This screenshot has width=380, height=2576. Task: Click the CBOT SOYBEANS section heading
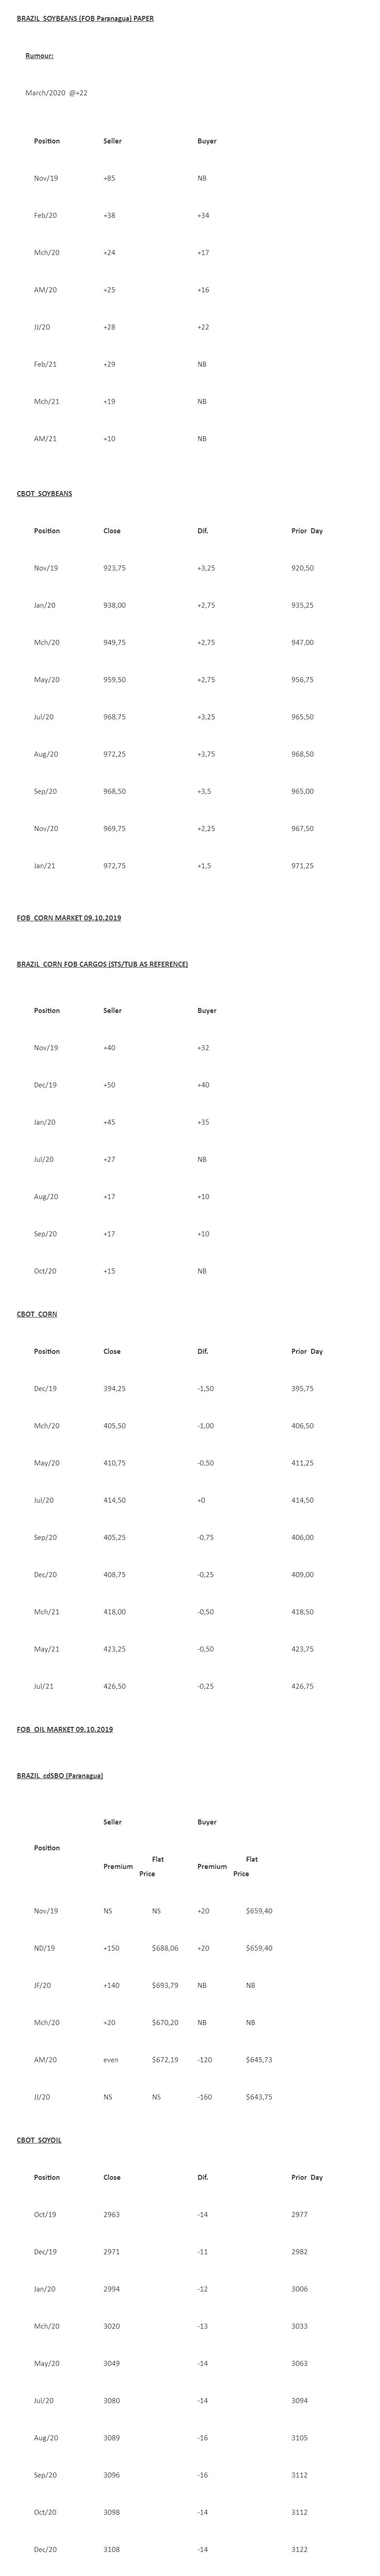tap(44, 493)
